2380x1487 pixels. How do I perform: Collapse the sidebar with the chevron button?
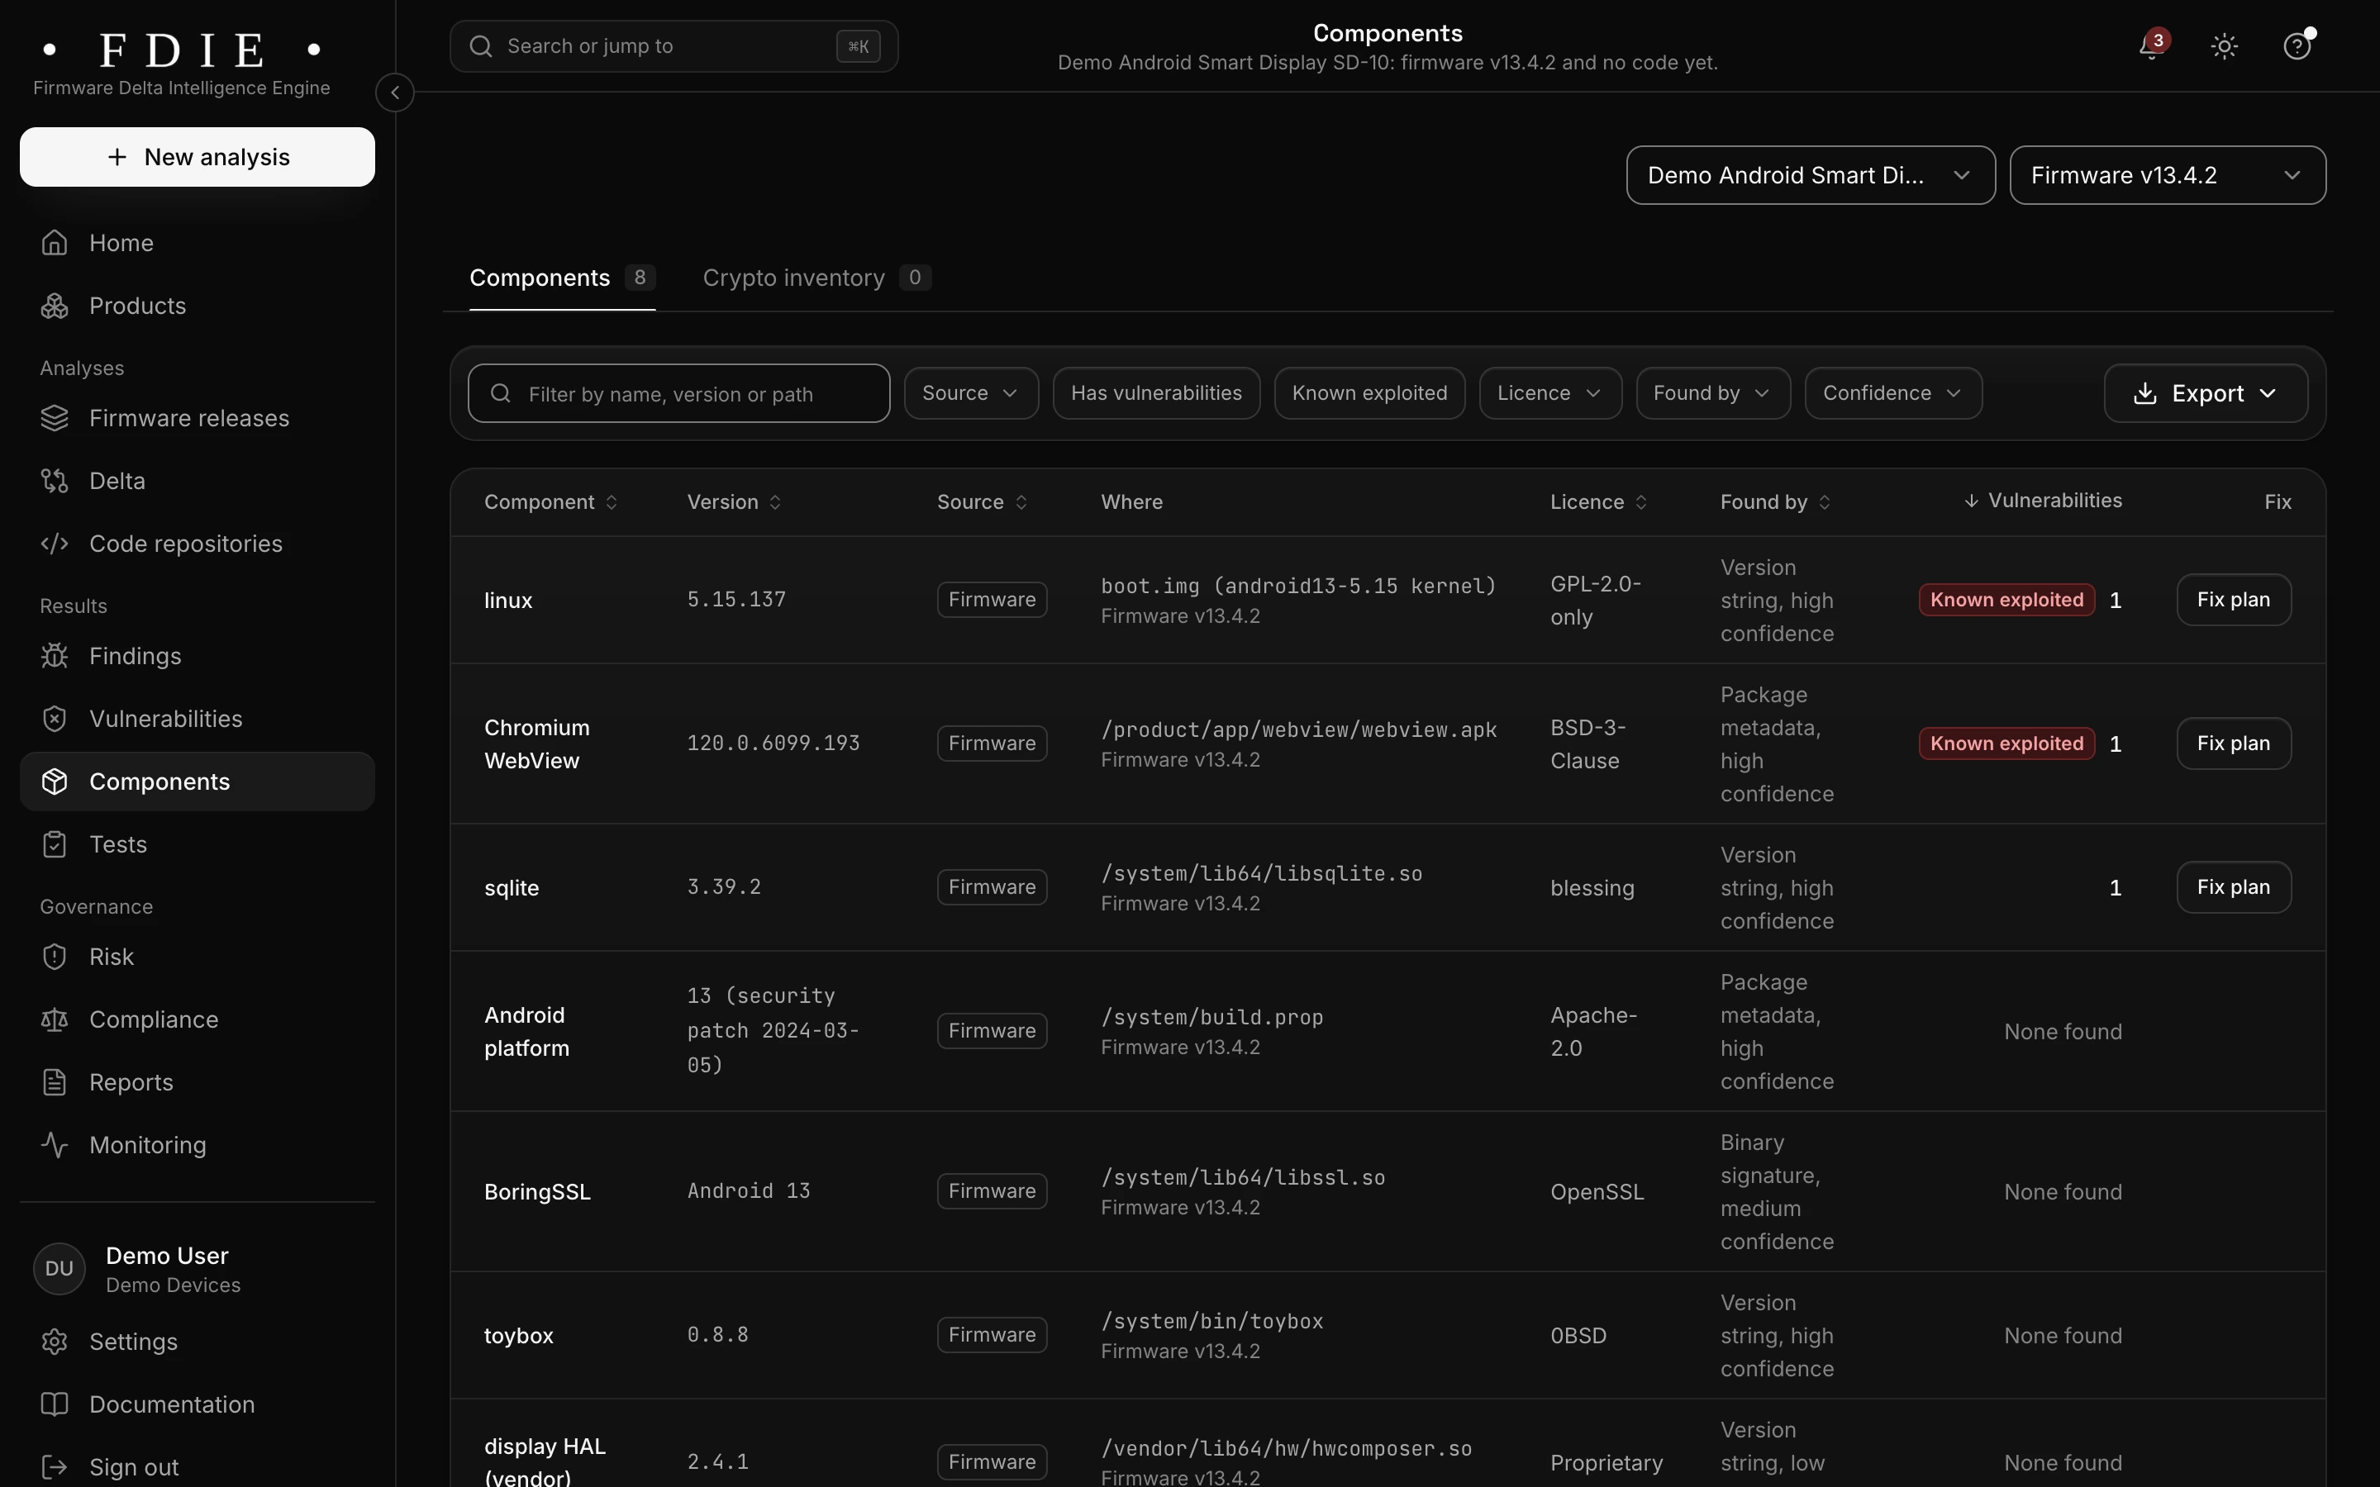(x=394, y=93)
